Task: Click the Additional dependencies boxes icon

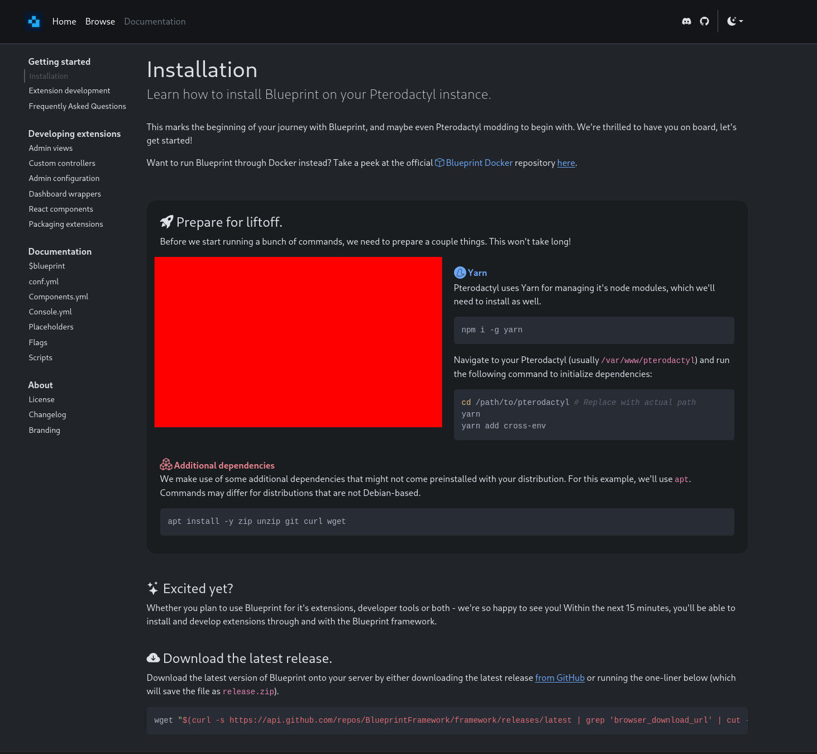Action: [x=166, y=465]
